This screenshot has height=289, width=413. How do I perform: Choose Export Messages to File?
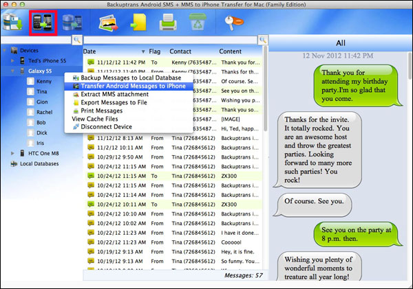[129, 102]
